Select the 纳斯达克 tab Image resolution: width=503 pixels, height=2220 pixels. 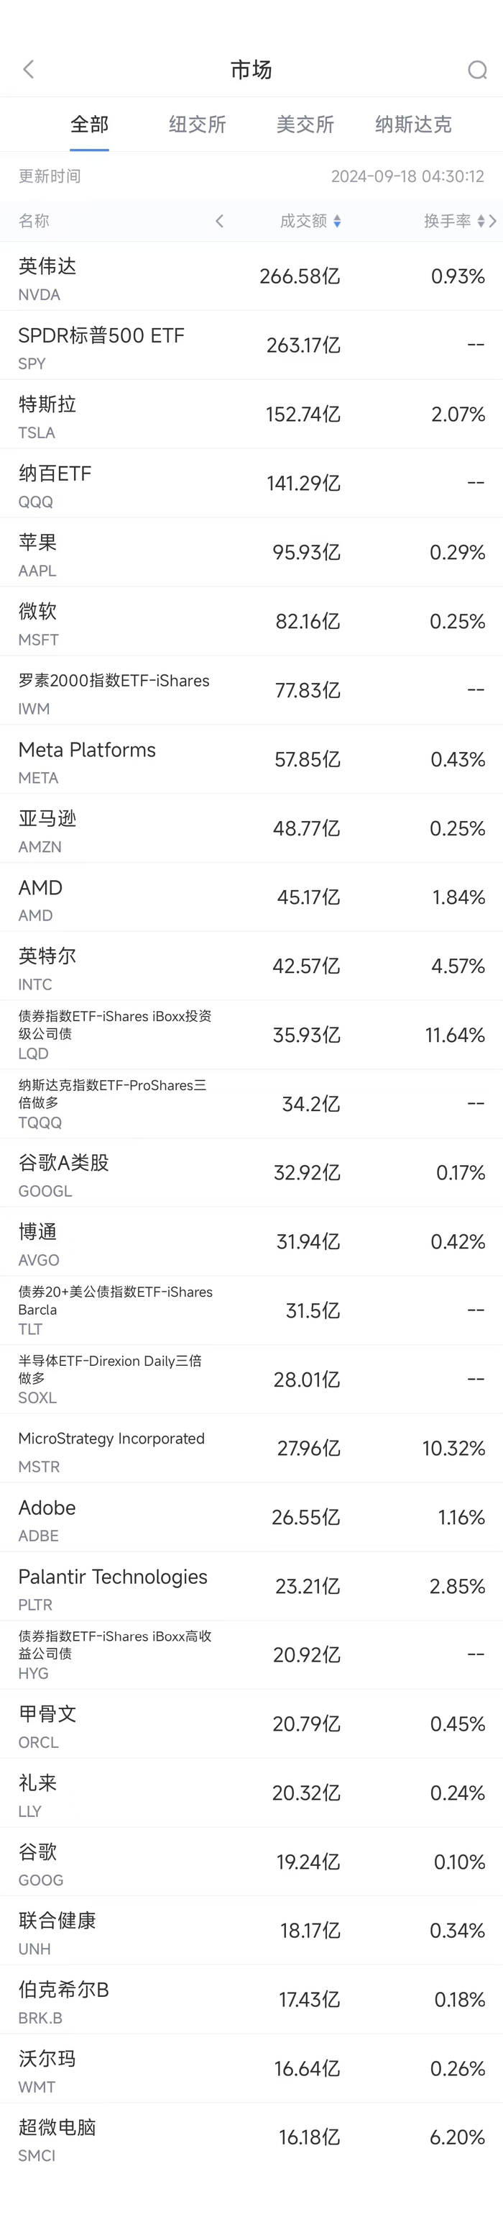point(412,125)
